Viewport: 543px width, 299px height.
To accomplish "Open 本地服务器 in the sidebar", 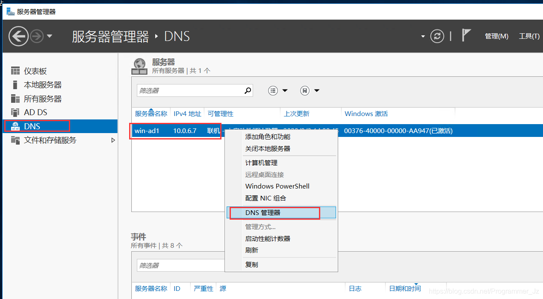I will pyautogui.click(x=43, y=85).
